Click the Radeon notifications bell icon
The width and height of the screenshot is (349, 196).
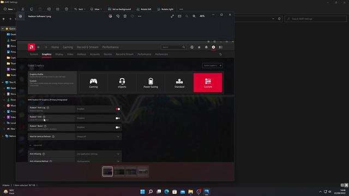206,47
